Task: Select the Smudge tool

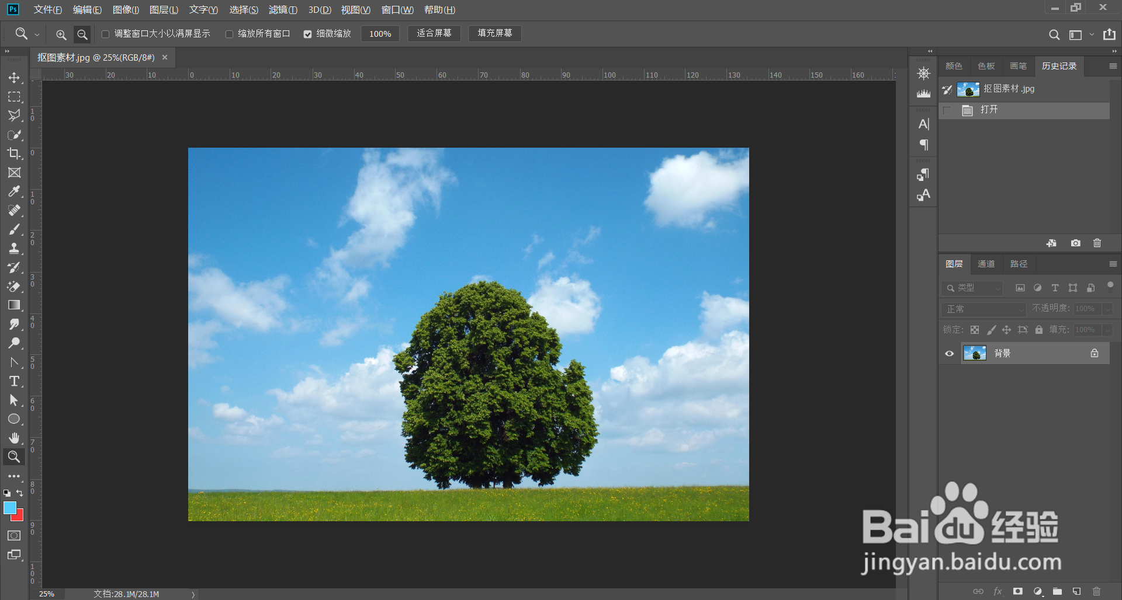Action: click(x=14, y=325)
